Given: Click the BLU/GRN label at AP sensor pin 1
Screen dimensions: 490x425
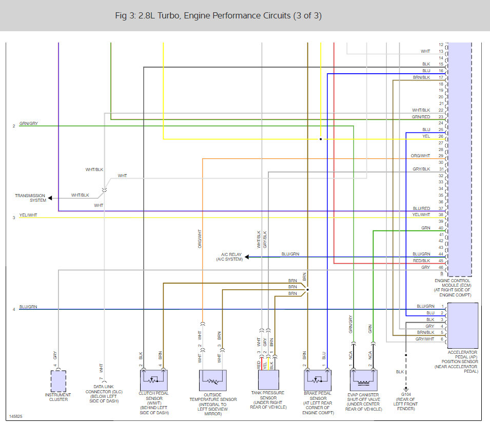Looking at the screenshot, I should pos(426,306).
